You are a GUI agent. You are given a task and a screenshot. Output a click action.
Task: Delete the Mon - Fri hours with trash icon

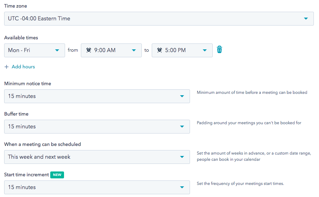(x=219, y=50)
